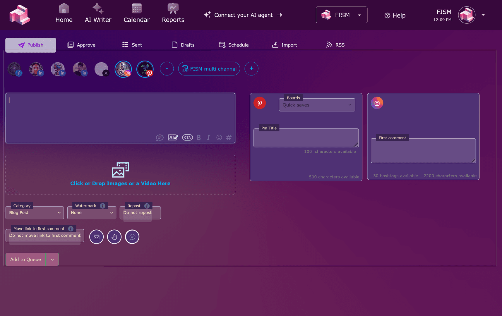Toggle the X (Twitter) account avatar
This screenshot has width=502, height=316.
[x=102, y=69]
